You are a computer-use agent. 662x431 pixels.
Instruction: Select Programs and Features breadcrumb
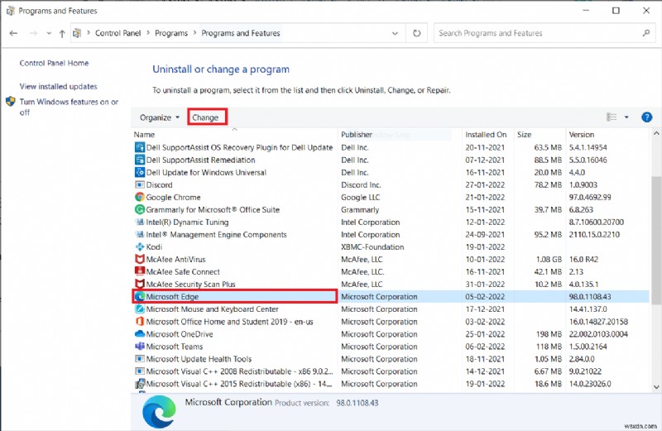click(241, 33)
